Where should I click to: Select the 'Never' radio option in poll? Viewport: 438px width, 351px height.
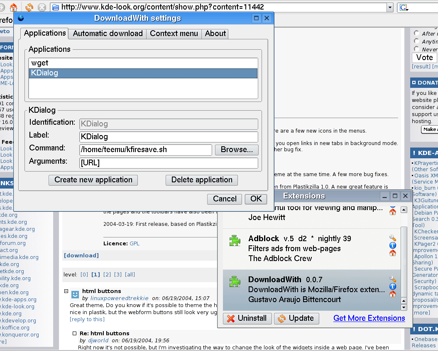pos(416,49)
